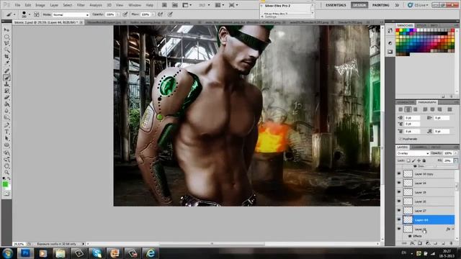461x259 pixels.
Task: Select the Clone Stamp tool
Action: click(6, 84)
